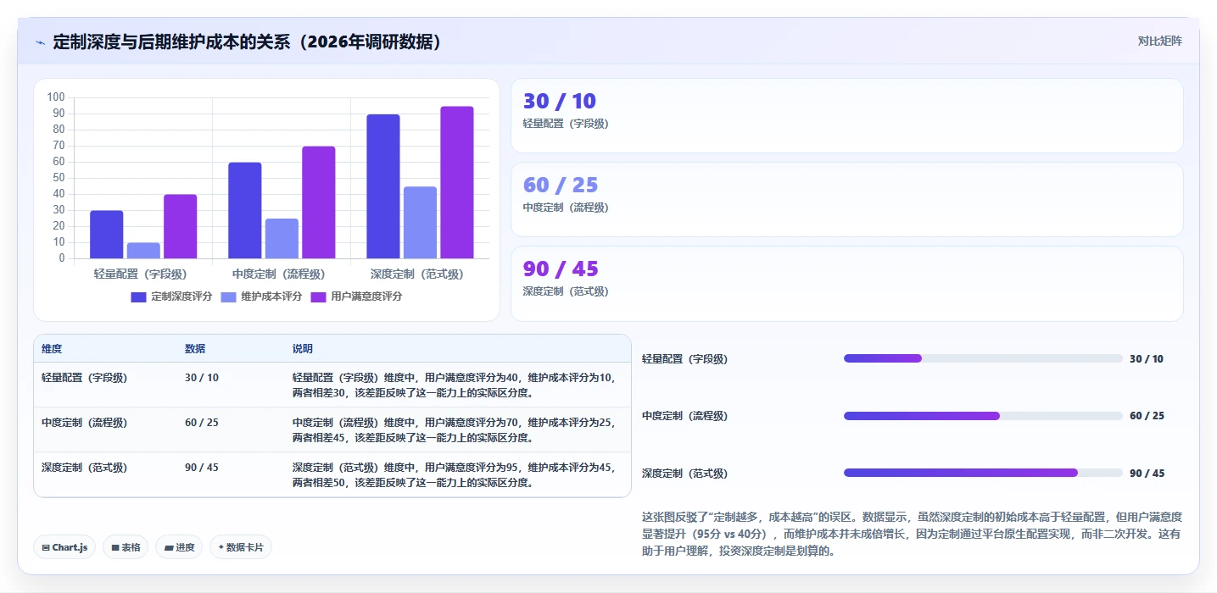Viewport: 1217px width, 593px height.
Task: Select the 进度 tag
Action: coord(179,547)
